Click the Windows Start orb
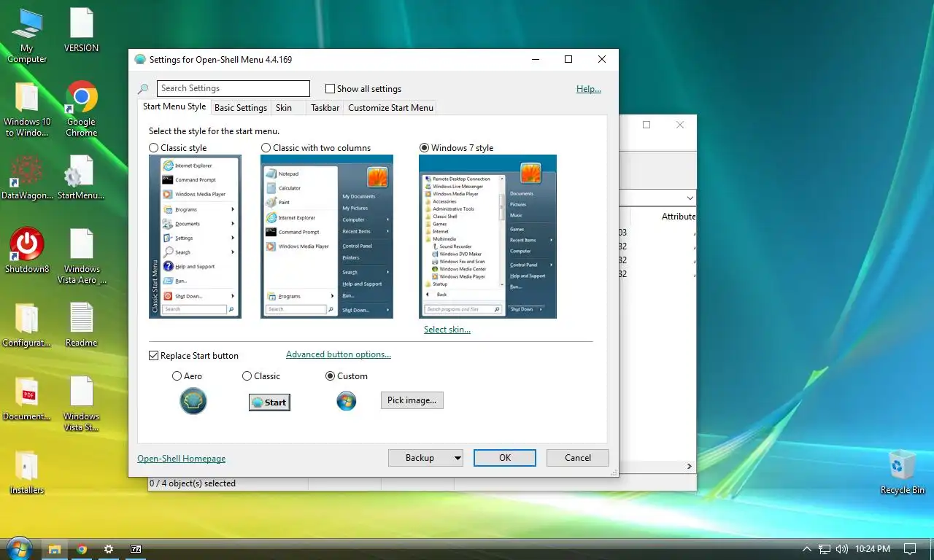 19,548
